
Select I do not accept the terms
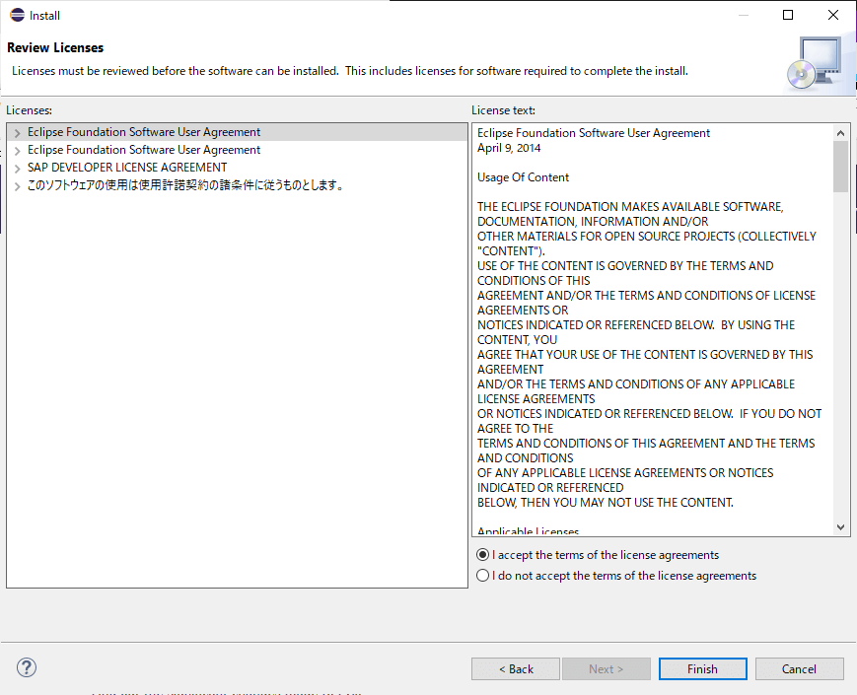482,576
